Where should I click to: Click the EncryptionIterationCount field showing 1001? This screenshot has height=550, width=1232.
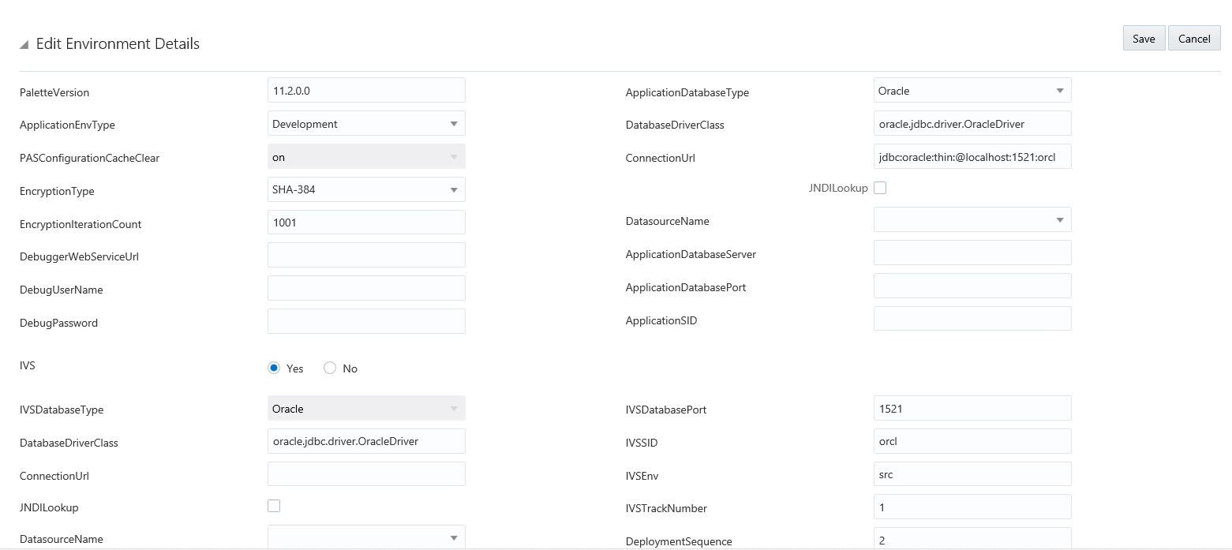(x=366, y=222)
